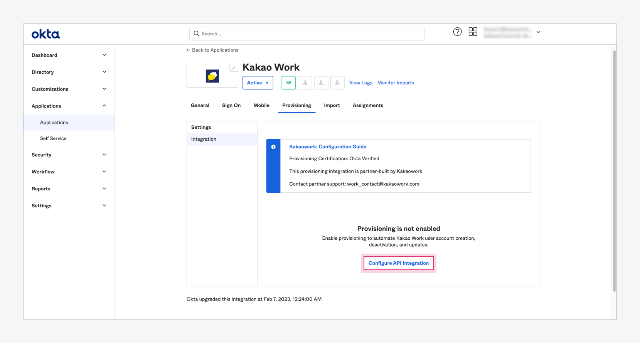Open the help question mark icon
This screenshot has width=640, height=343.
[x=457, y=32]
